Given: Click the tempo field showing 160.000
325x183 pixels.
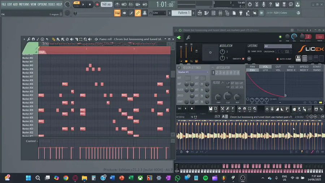Looking at the screenshot, I should point(107,4).
